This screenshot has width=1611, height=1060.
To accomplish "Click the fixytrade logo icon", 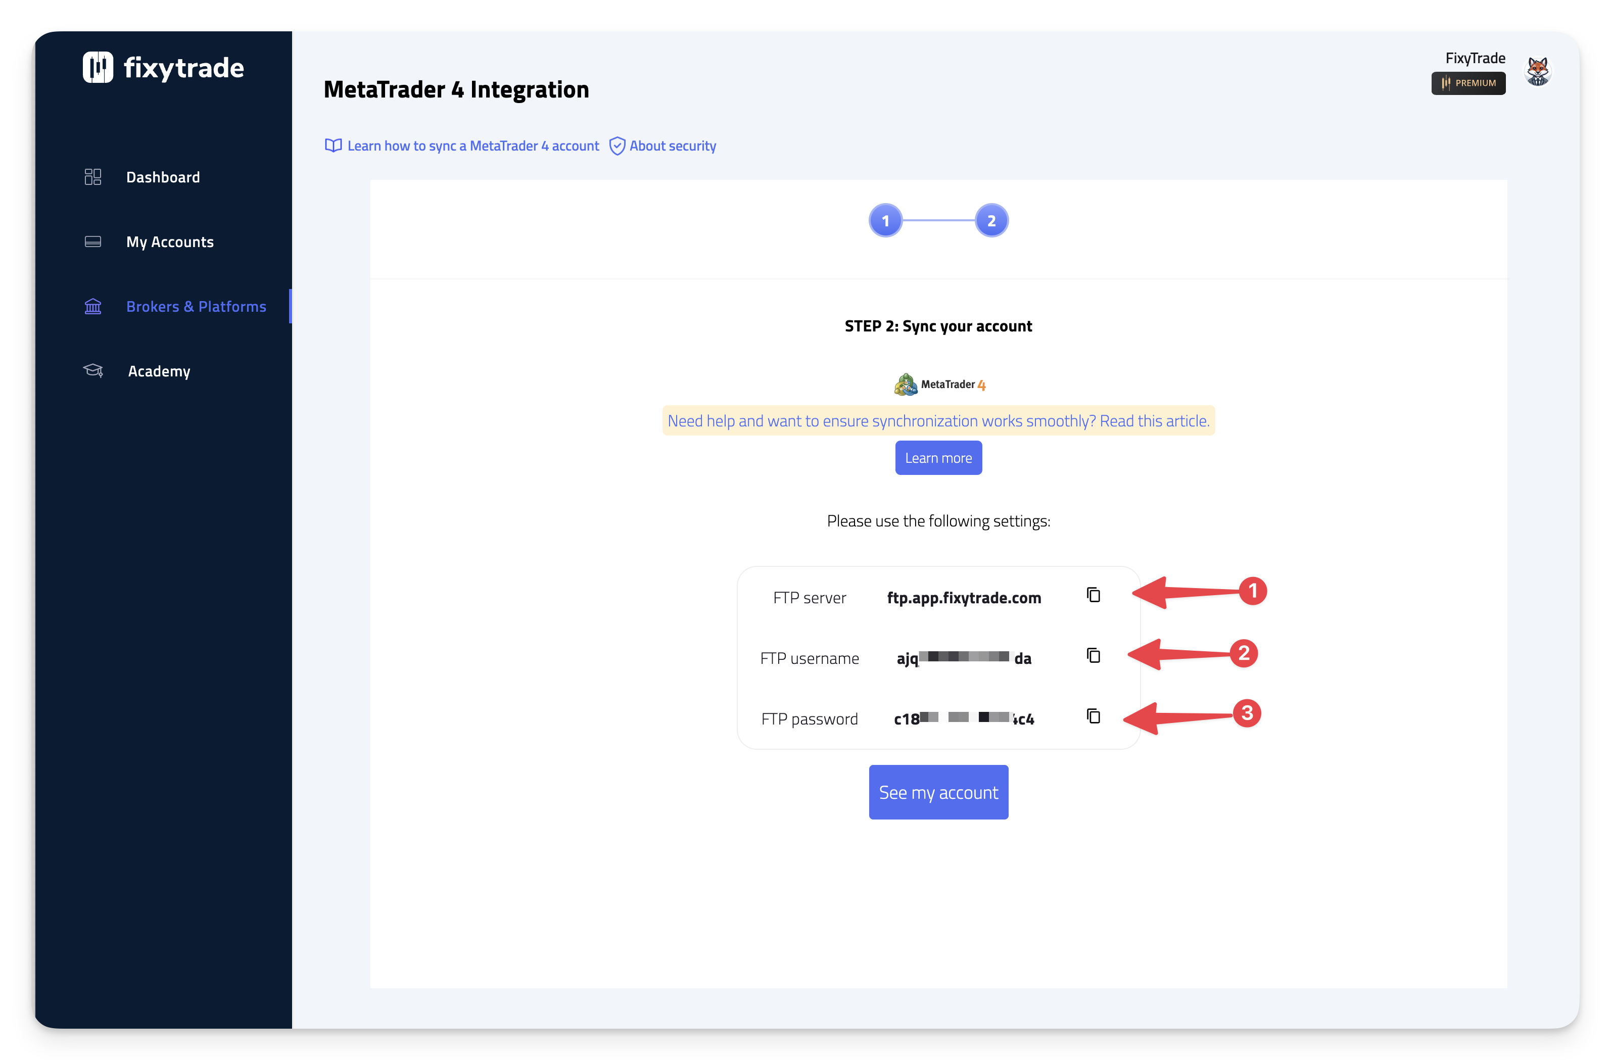I will pyautogui.click(x=98, y=67).
